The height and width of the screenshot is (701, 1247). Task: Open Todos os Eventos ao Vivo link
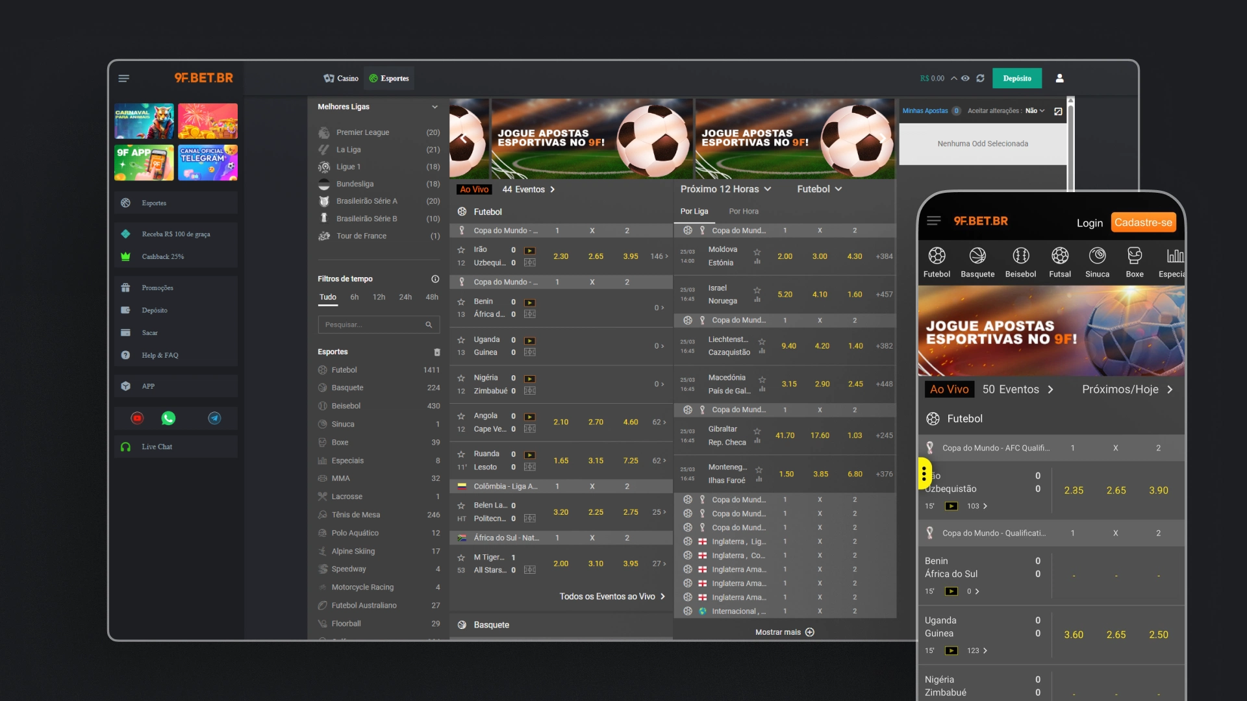612,596
